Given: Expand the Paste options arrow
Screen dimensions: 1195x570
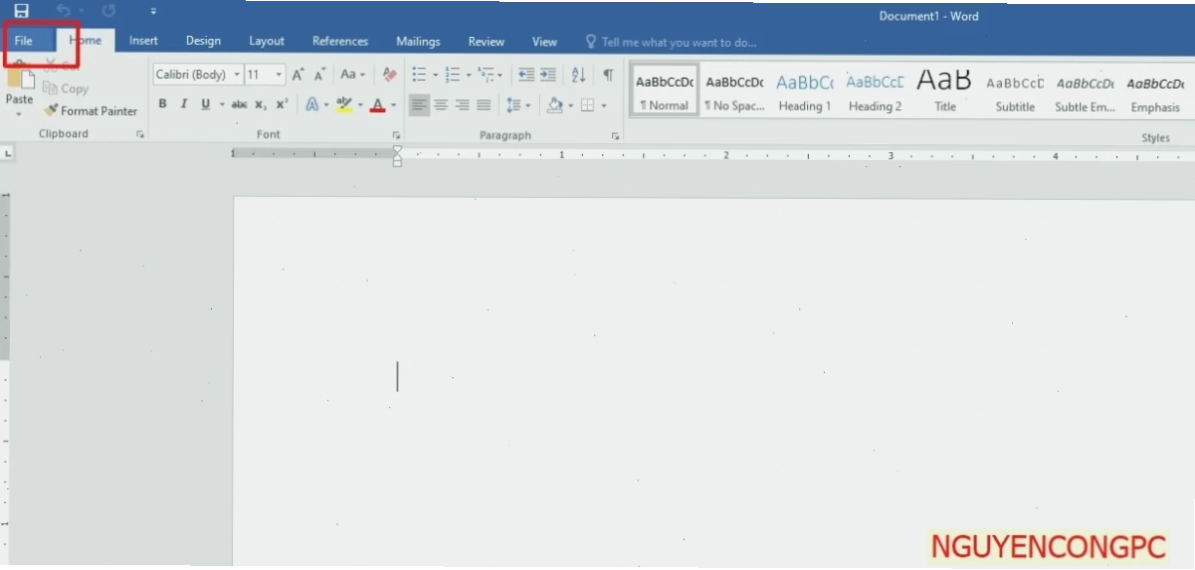Looking at the screenshot, I should tap(19, 113).
